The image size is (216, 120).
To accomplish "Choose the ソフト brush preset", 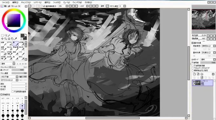I will point(22,53).
